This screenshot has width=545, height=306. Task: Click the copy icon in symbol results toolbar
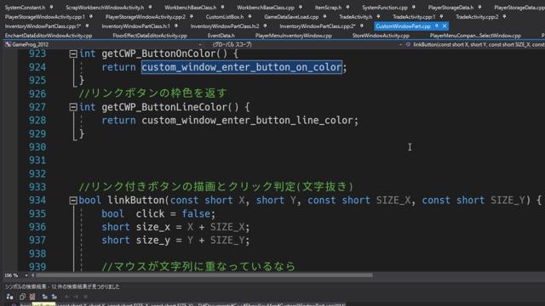[23, 297]
